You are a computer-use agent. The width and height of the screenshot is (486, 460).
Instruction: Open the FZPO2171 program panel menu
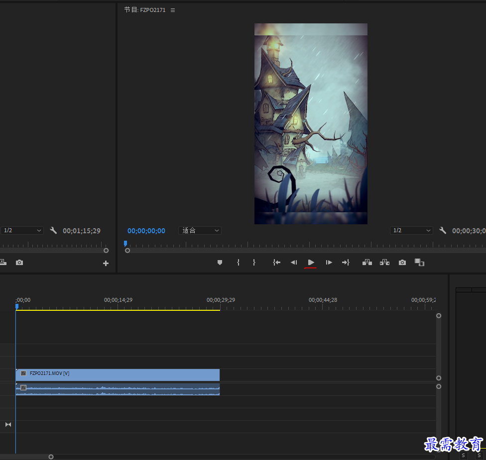173,10
